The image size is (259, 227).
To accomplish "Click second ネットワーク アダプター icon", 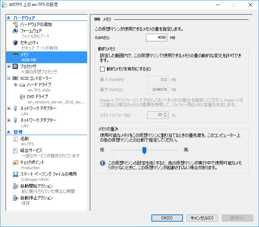I will [15, 120].
